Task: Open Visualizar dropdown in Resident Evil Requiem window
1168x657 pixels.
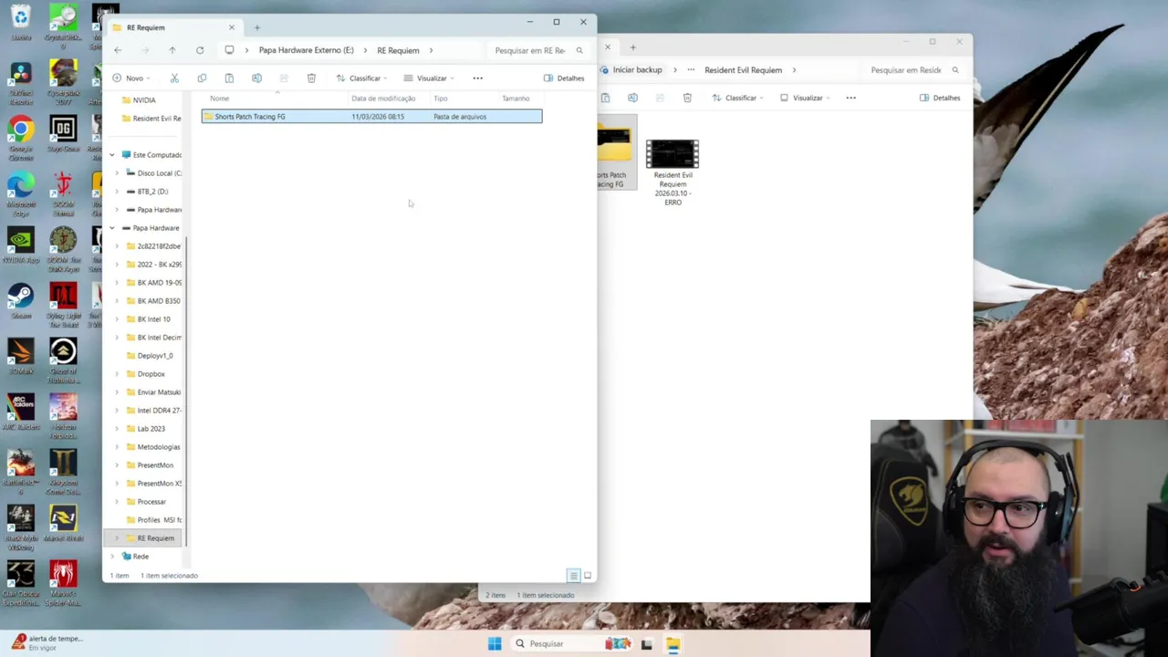Action: [805, 98]
